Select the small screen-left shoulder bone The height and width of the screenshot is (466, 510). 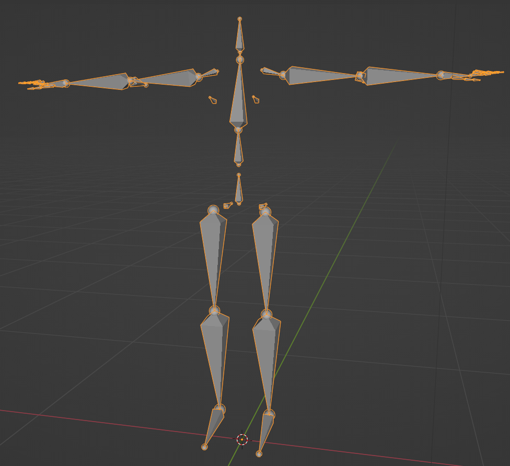208,74
